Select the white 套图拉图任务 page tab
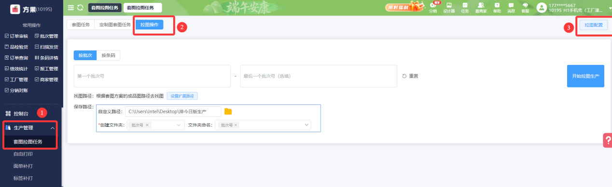Screen dimensions: 612x187 coord(142,8)
